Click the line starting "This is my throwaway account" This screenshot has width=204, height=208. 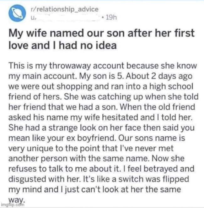pos(103,66)
